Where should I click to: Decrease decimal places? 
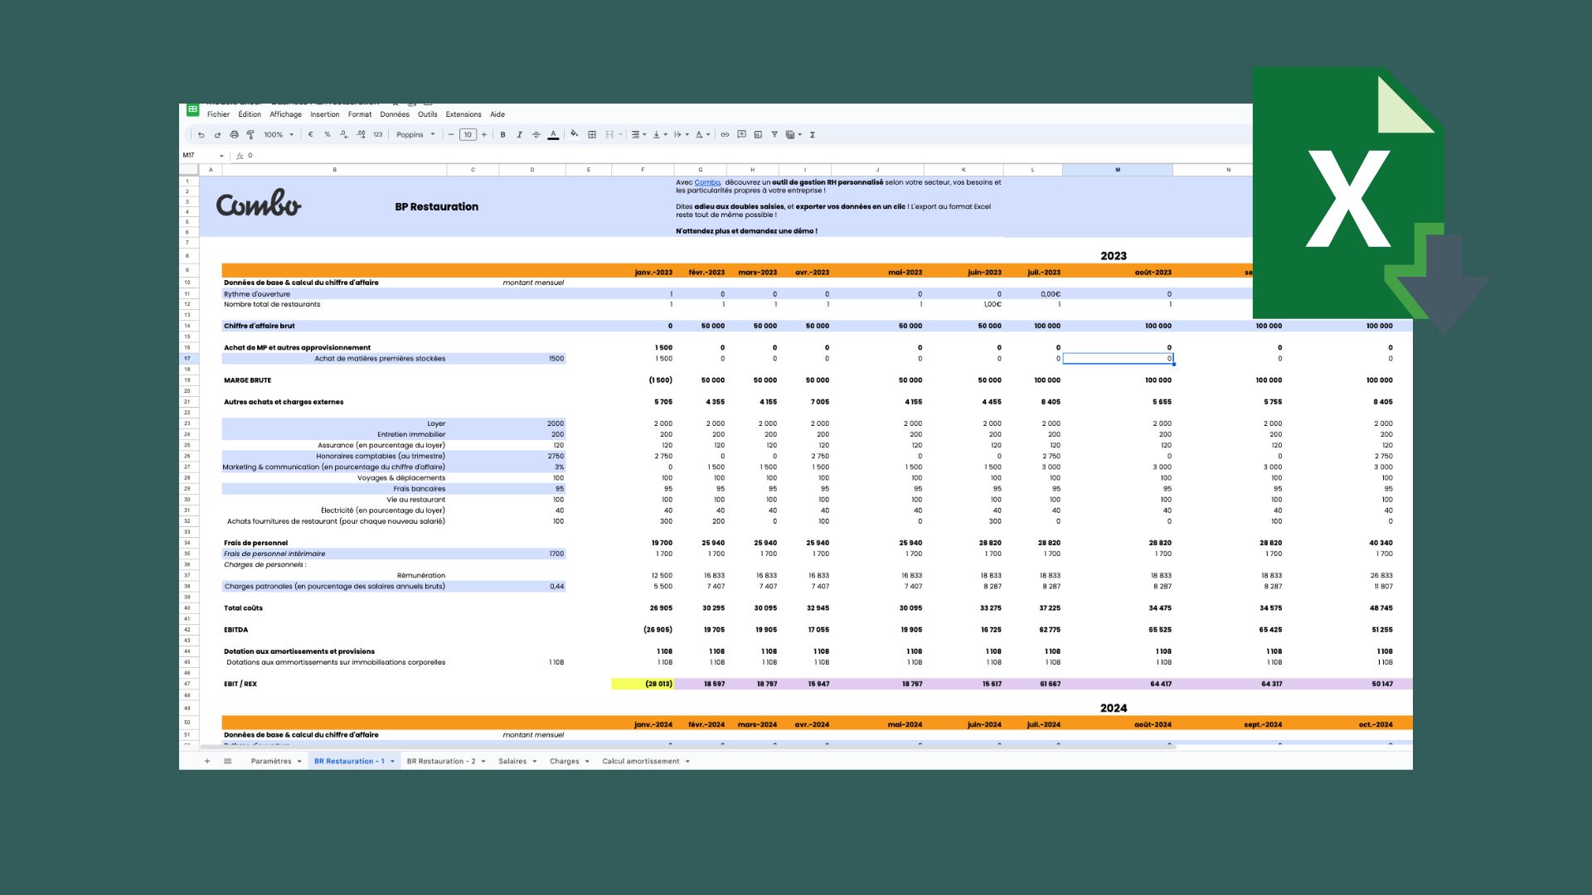(x=344, y=134)
